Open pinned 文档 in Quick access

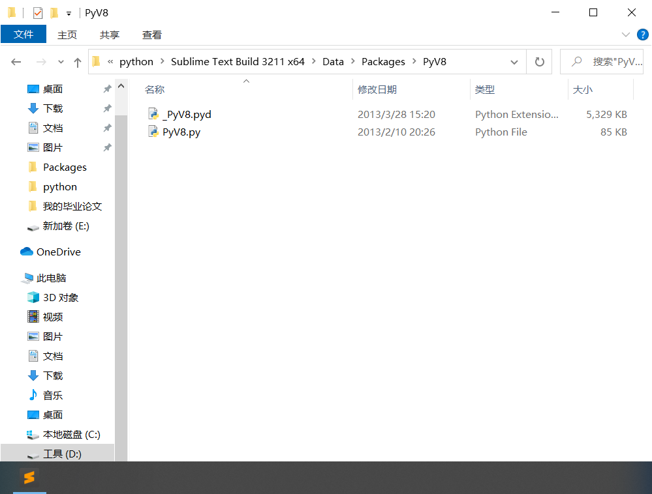(53, 128)
